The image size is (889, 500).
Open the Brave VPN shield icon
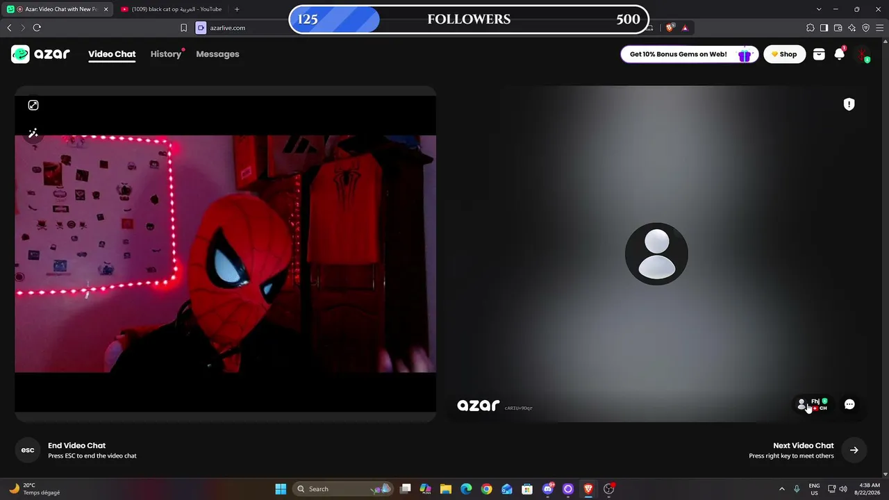click(866, 28)
